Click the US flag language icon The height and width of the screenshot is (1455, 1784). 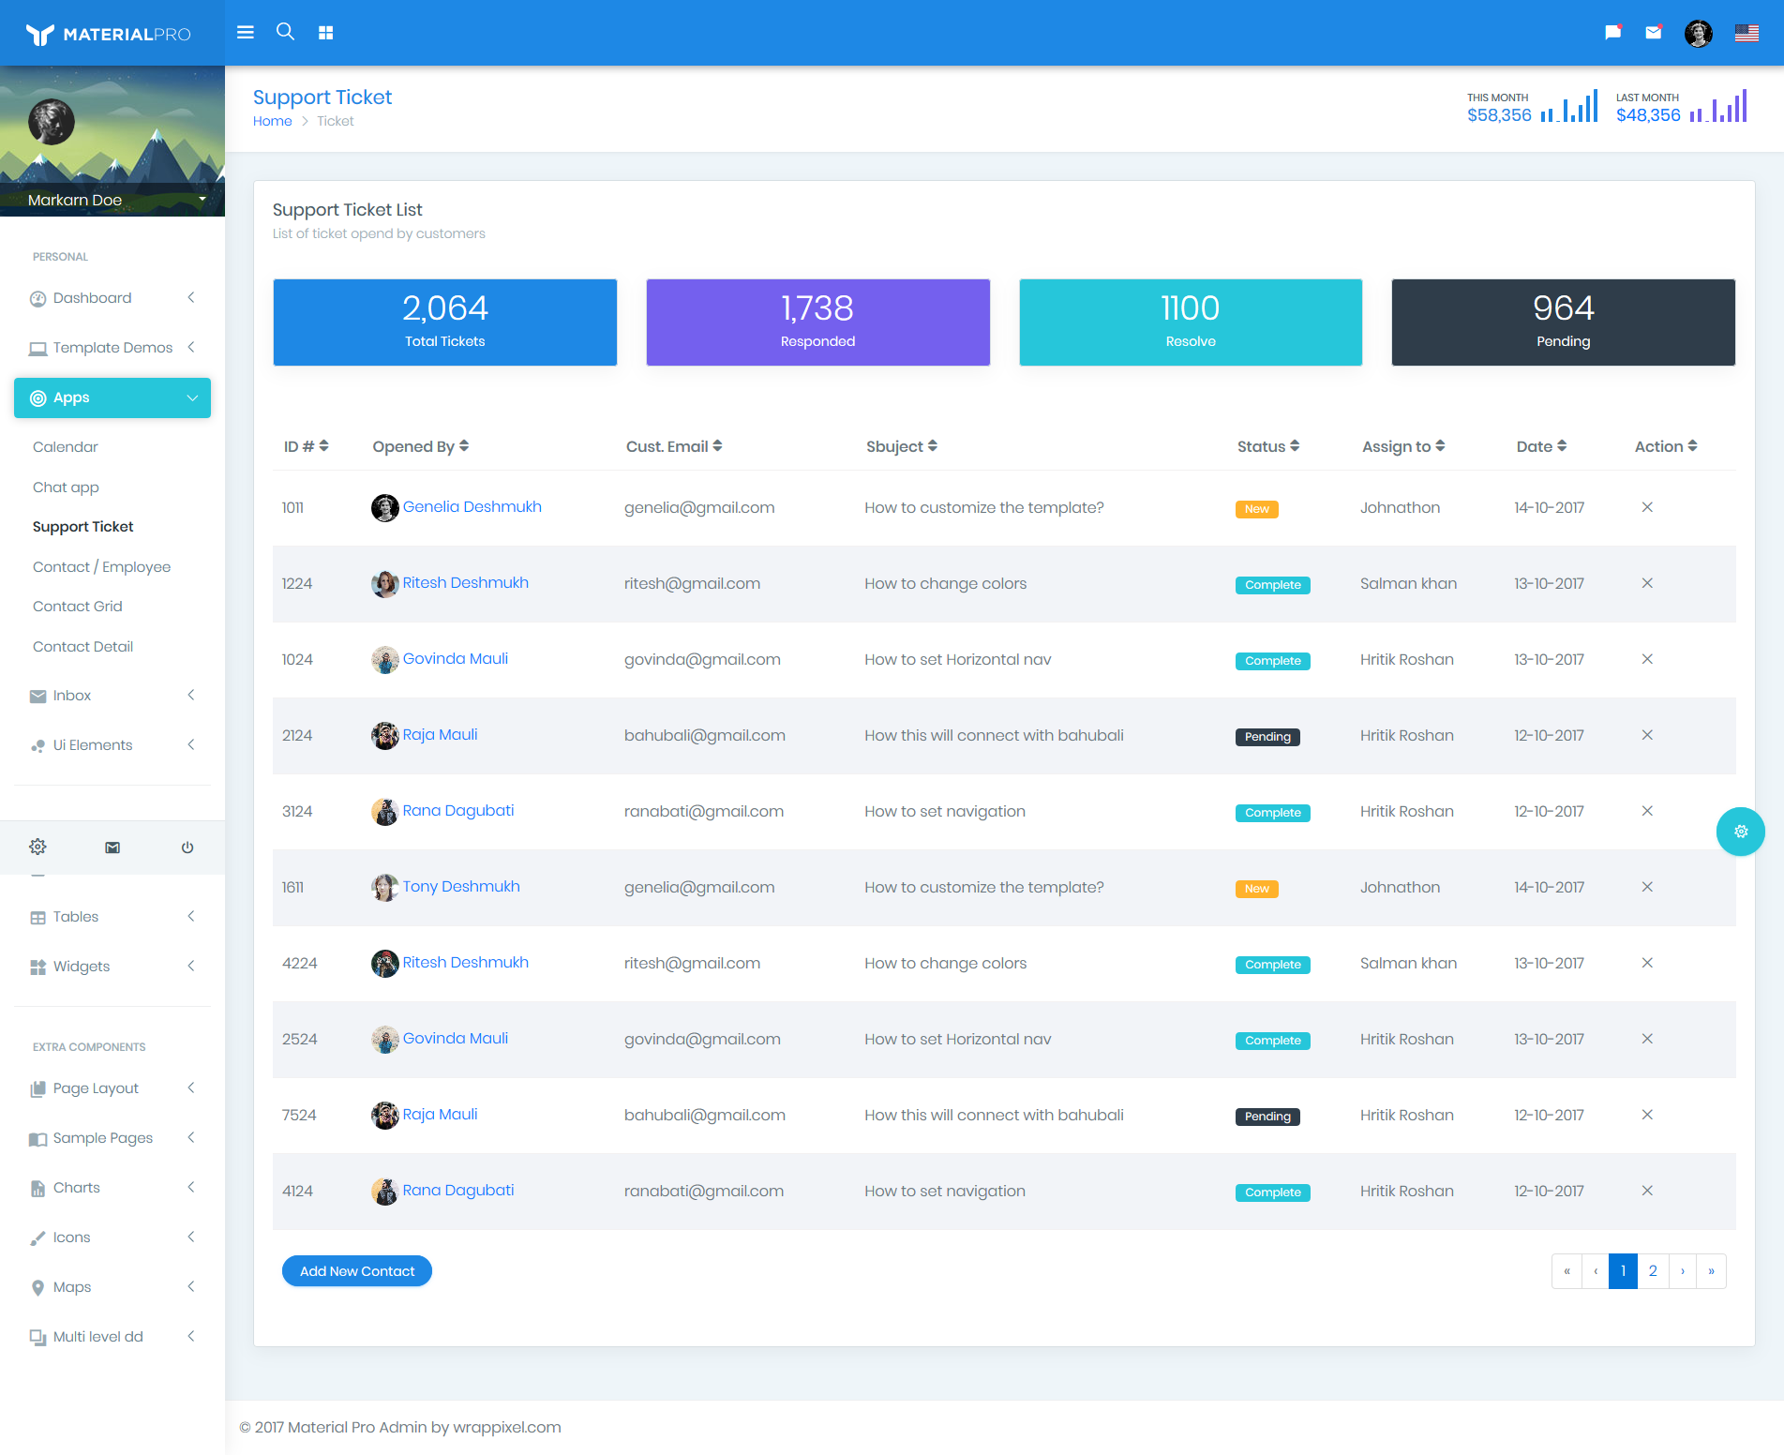pos(1746,33)
